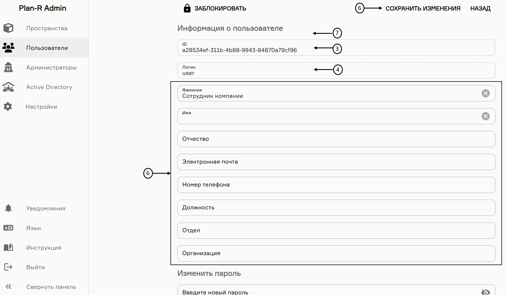This screenshot has height=295, width=525.
Task: Collapse the sidebar panel with double chevron
Action: [8, 287]
